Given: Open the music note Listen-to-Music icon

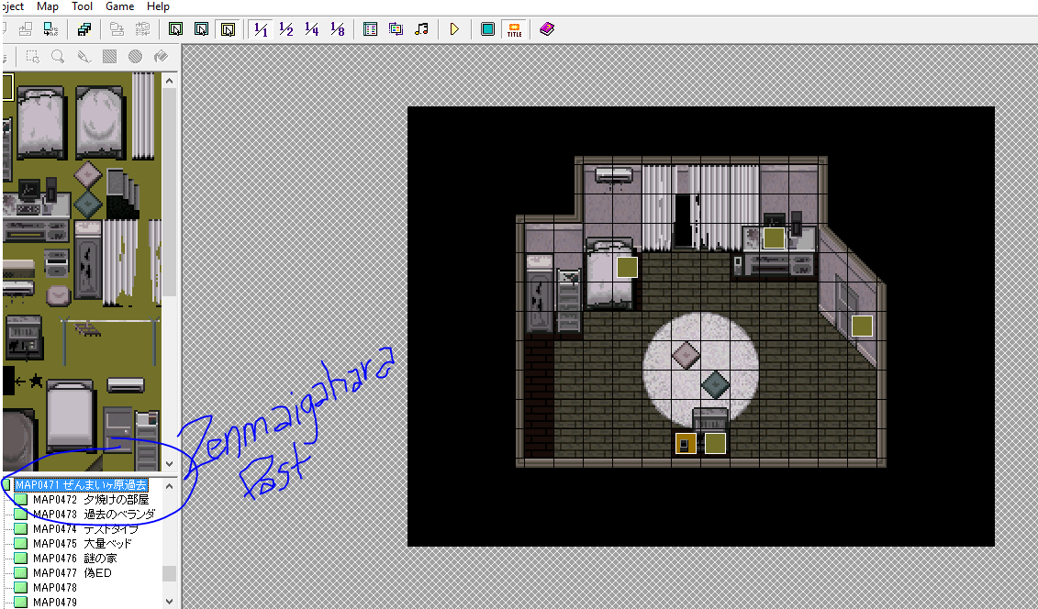Looking at the screenshot, I should tap(421, 29).
